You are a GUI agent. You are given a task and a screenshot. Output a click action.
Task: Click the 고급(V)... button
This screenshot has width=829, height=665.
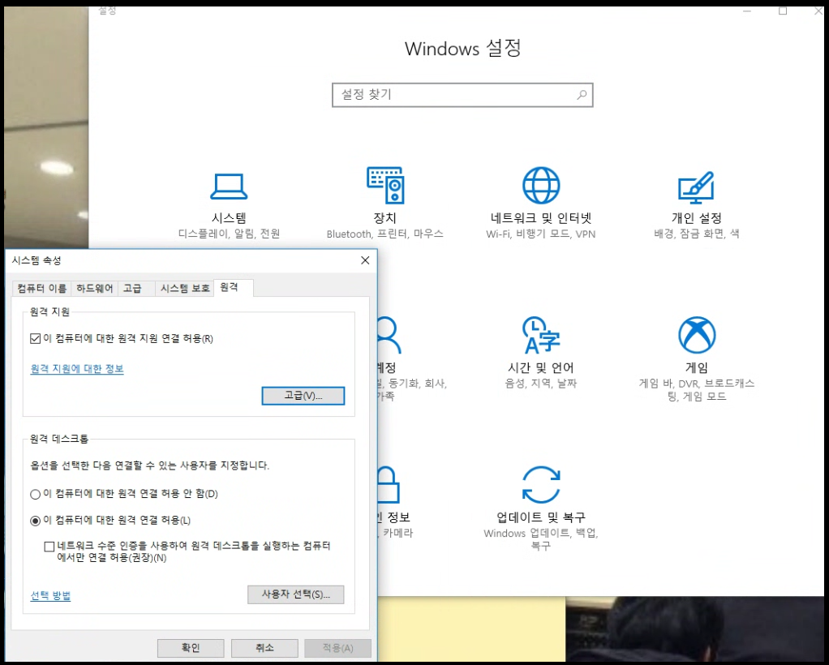tap(303, 396)
